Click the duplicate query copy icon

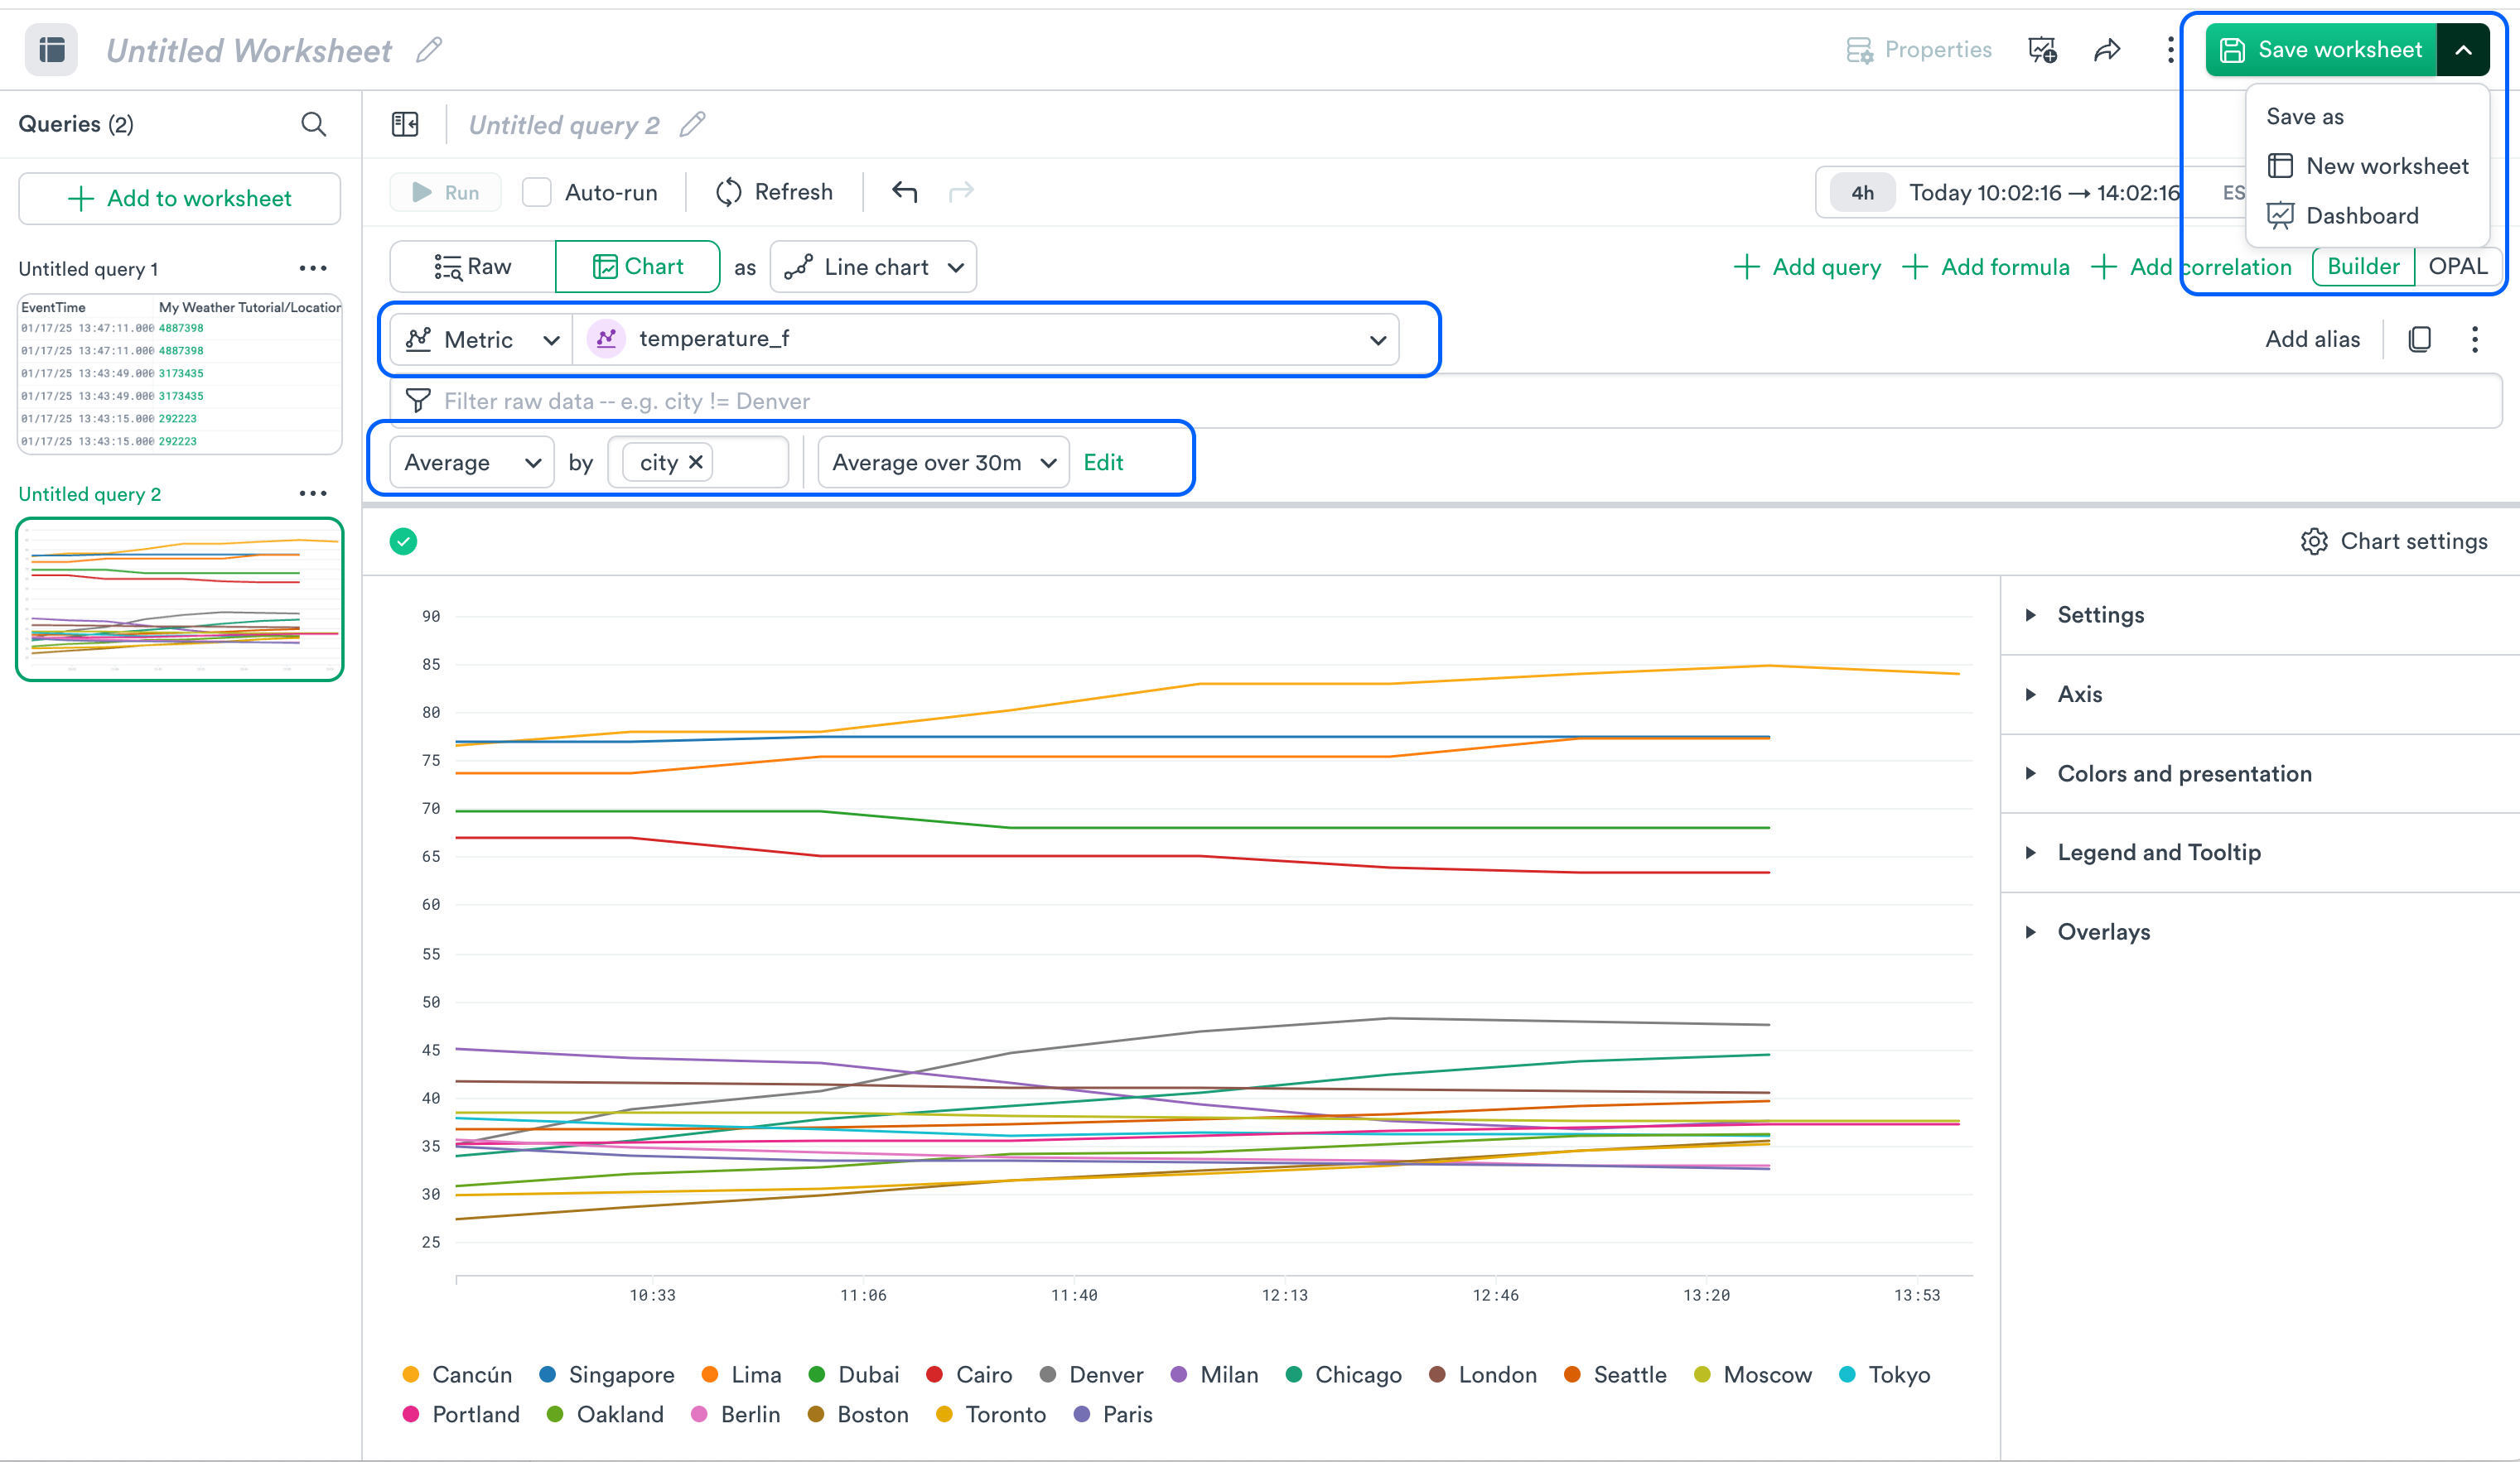(x=2420, y=339)
